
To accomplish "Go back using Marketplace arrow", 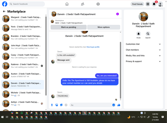I will 4,11.
